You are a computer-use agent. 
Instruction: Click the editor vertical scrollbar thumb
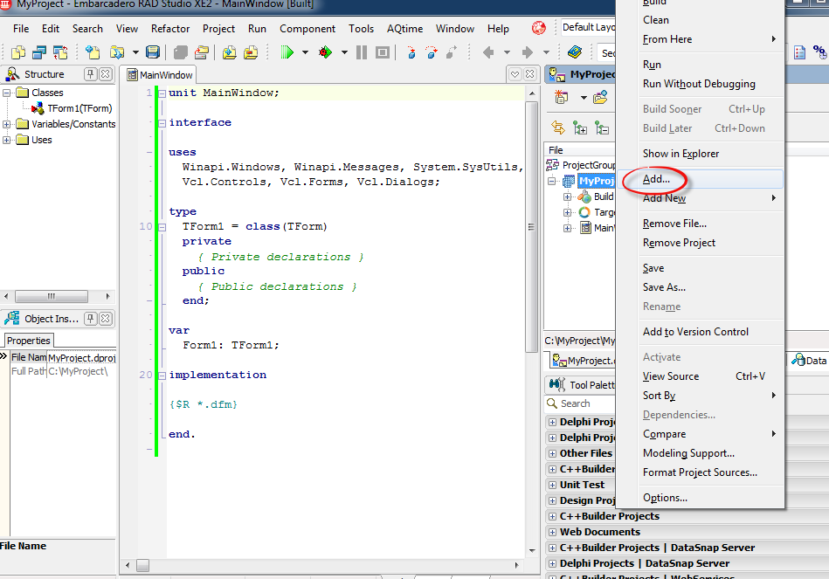coord(531,227)
